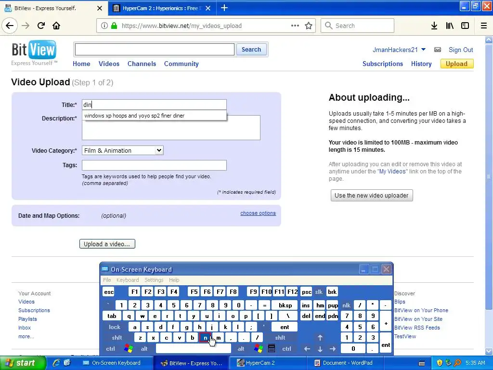Hit the context menu key on On-Screen Keyboard
Viewport: 493px width, 370px height.
272,348
